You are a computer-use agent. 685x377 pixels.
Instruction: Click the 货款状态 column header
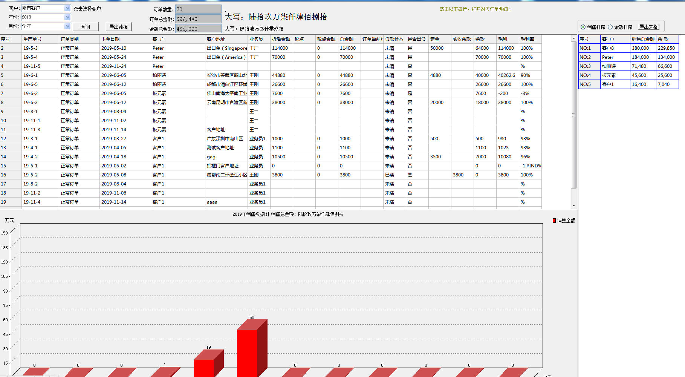[395, 39]
